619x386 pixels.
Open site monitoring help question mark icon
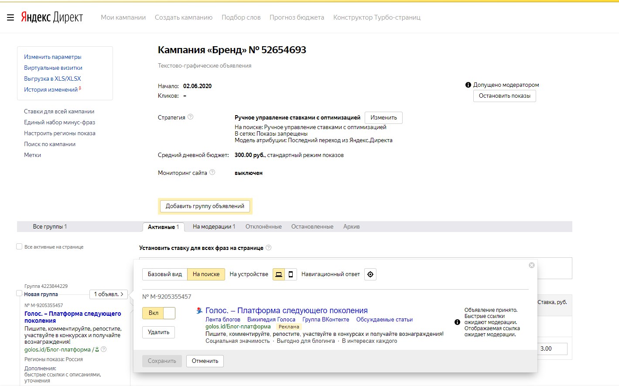pyautogui.click(x=212, y=172)
